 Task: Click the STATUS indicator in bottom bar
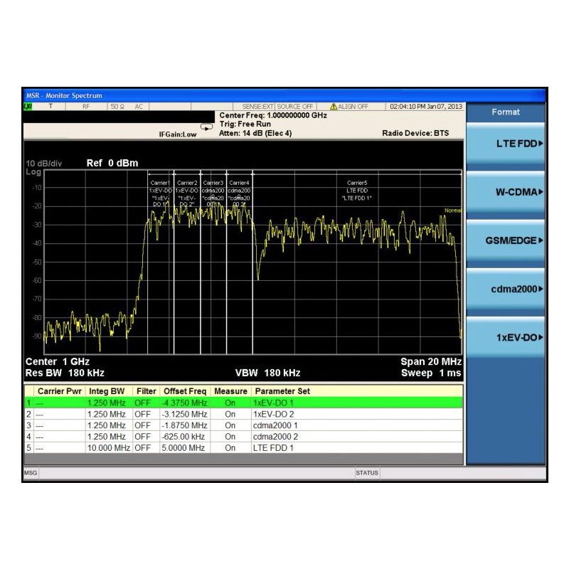(x=367, y=473)
